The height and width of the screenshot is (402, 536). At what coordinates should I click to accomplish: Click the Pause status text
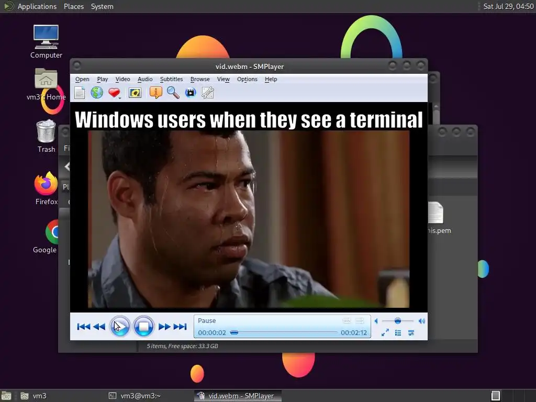click(x=207, y=321)
